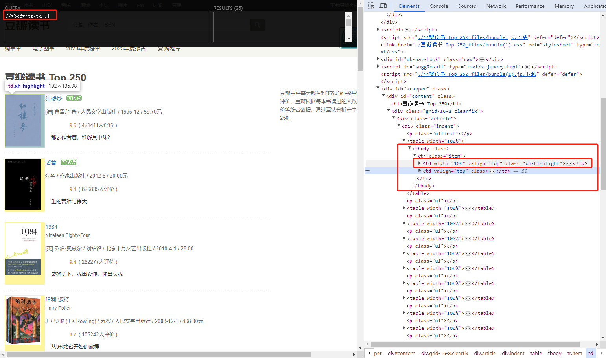Select tr.item in the breadcrumb bar

point(575,353)
